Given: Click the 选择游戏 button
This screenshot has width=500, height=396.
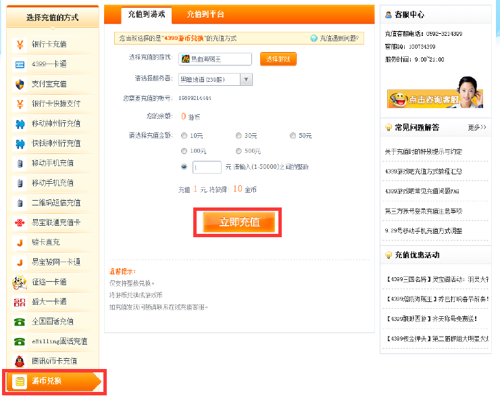Looking at the screenshot, I should pyautogui.click(x=278, y=59).
